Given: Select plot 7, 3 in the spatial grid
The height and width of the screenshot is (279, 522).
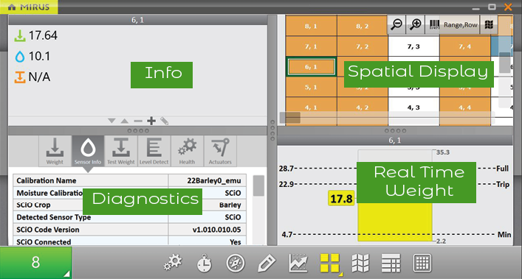Looking at the screenshot, I should click(413, 46).
